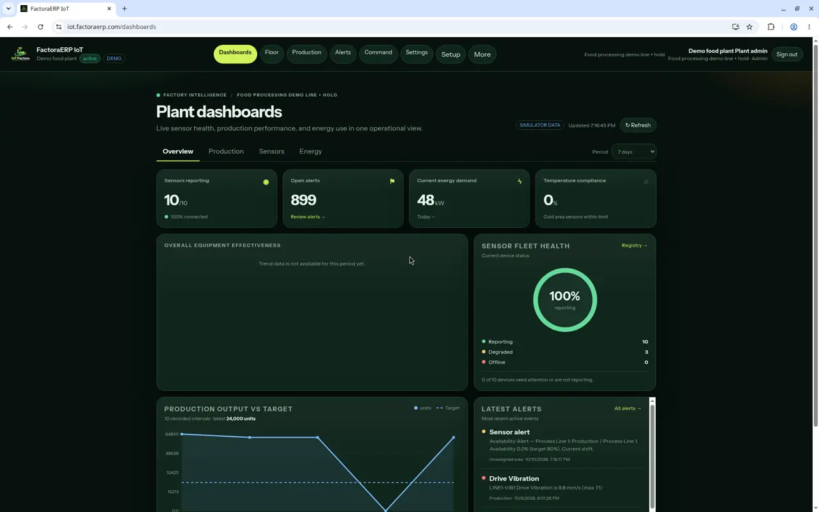Open the Setup navigation item
Image resolution: width=819 pixels, height=512 pixels.
coord(450,54)
